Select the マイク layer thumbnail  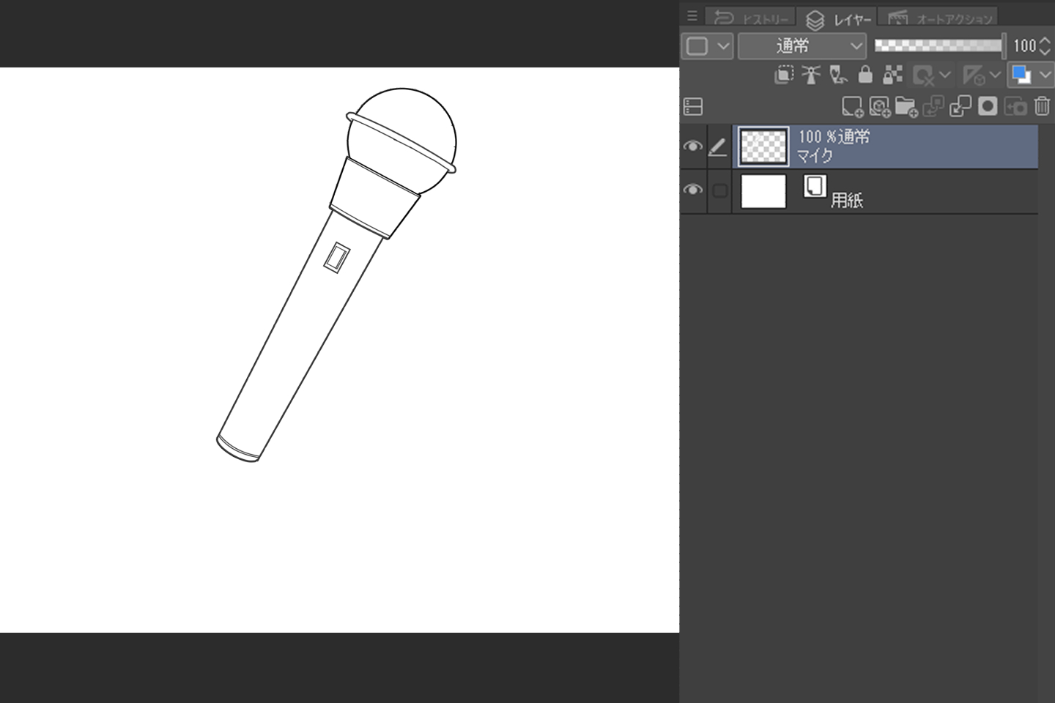763,146
